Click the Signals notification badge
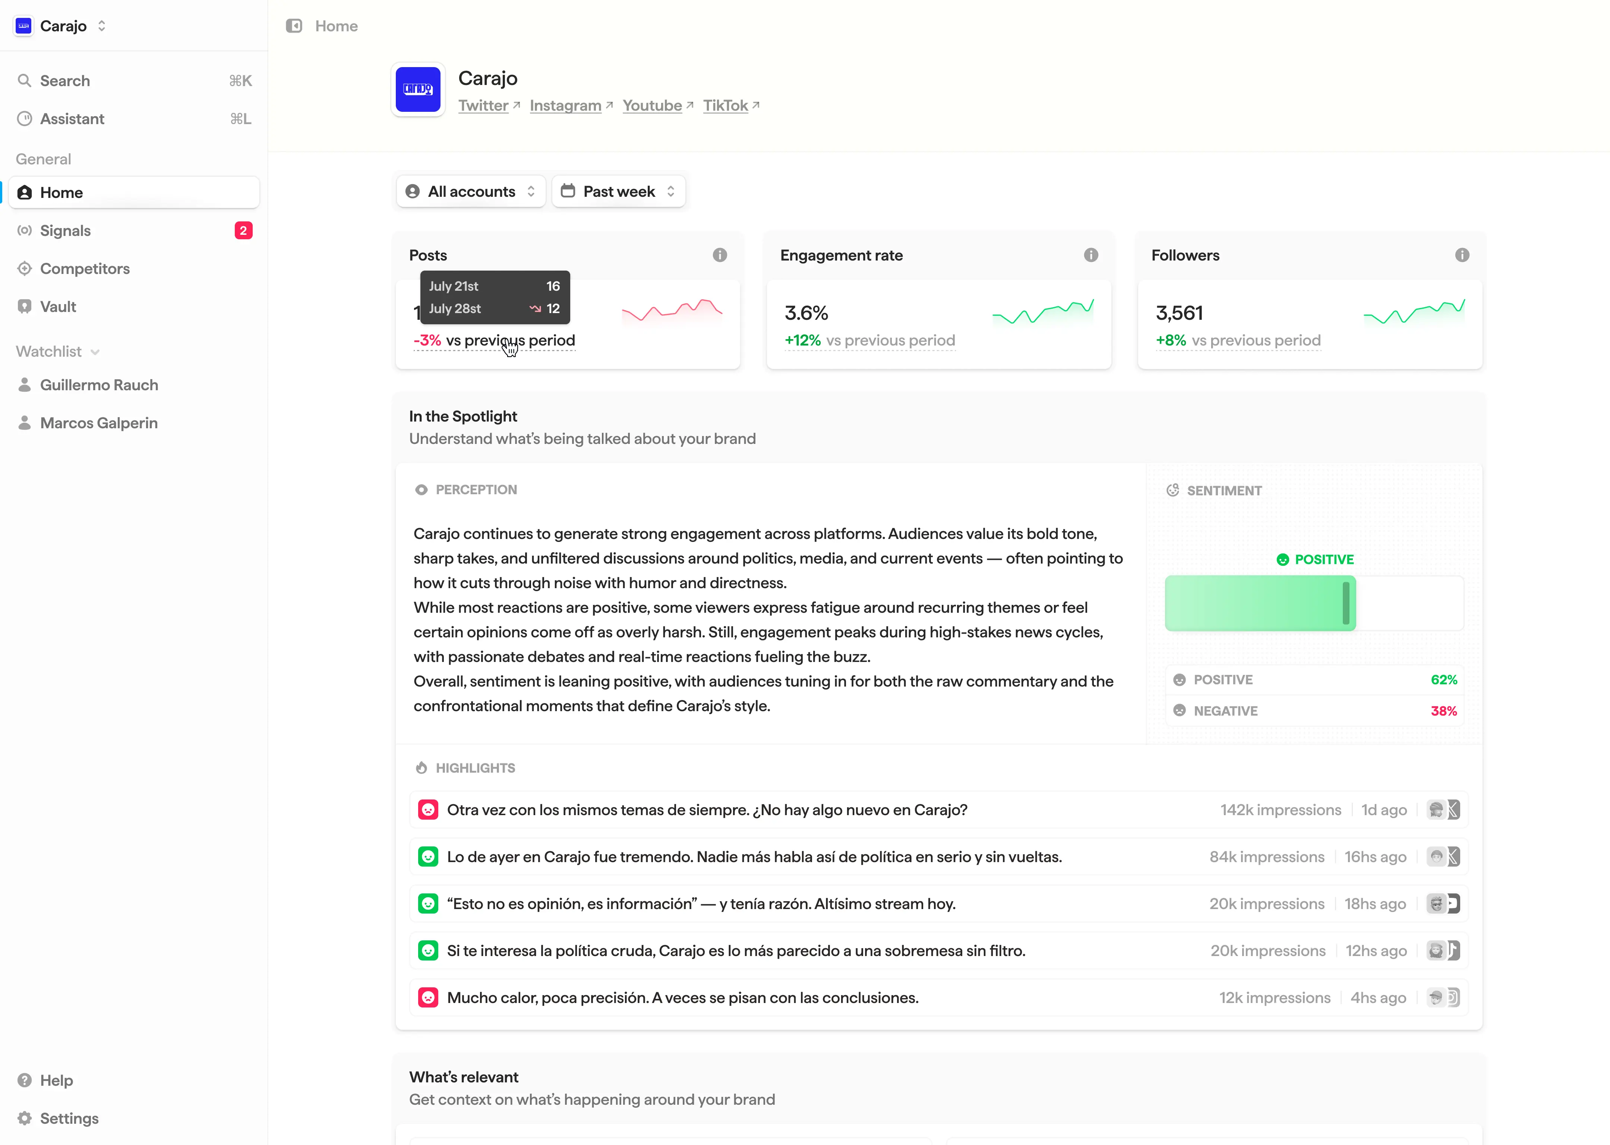Image resolution: width=1610 pixels, height=1145 pixels. click(x=243, y=231)
